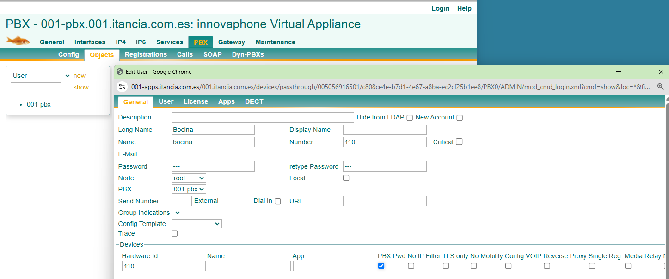
Task: Open the Registrations subtab
Action: pyautogui.click(x=146, y=54)
